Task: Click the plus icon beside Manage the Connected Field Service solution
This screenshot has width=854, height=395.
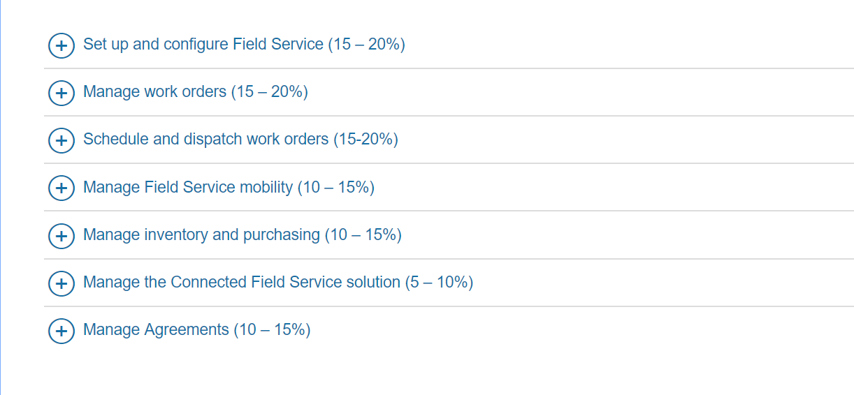Action: coord(61,283)
